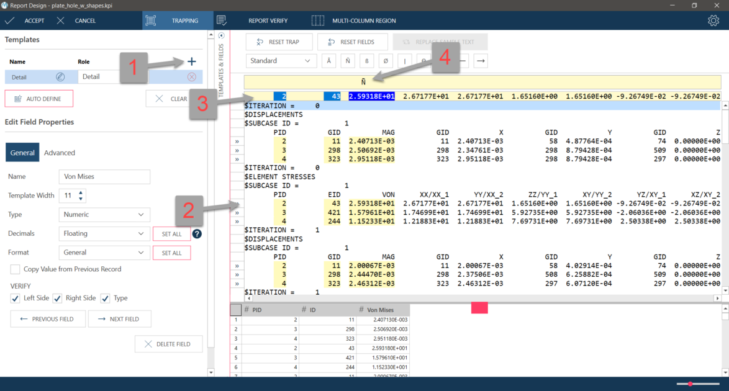729x391 pixels.
Task: Click the Auto Define button
Action: click(38, 99)
